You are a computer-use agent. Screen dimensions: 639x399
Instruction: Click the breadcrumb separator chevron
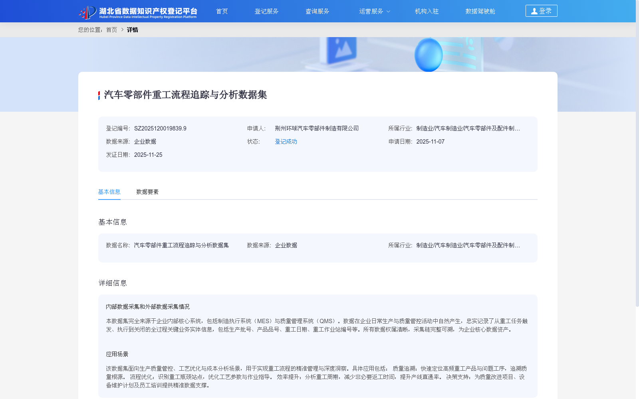(122, 30)
